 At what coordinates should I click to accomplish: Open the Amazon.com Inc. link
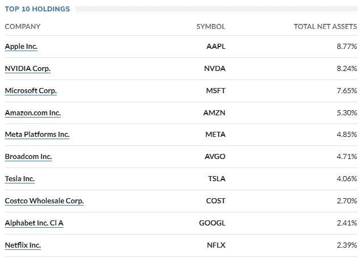click(x=32, y=112)
